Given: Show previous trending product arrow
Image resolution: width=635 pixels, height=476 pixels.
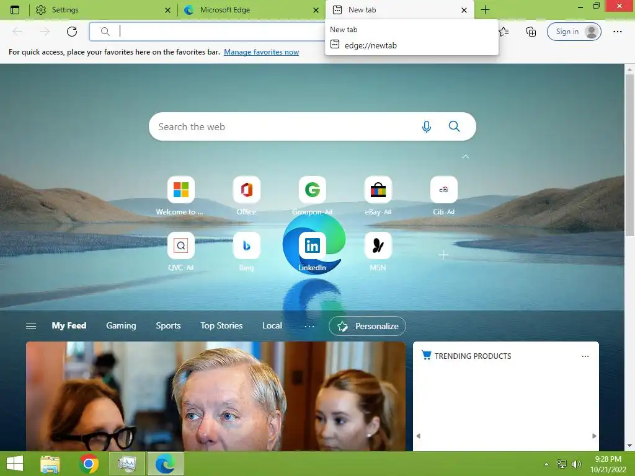Looking at the screenshot, I should pyautogui.click(x=419, y=436).
